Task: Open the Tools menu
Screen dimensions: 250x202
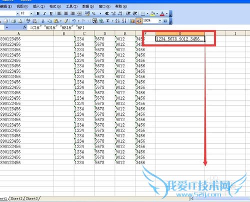Action: pos(71,6)
